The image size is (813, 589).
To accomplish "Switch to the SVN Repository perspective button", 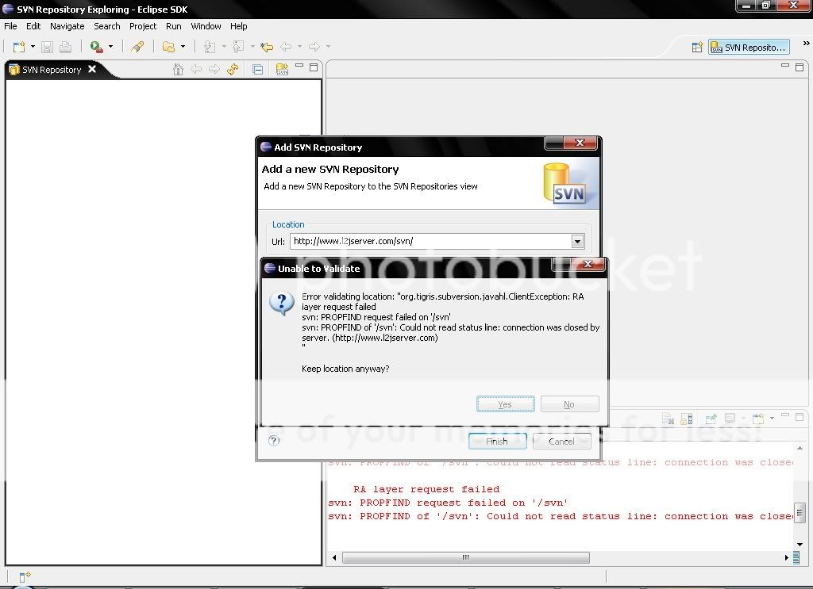I will click(749, 48).
